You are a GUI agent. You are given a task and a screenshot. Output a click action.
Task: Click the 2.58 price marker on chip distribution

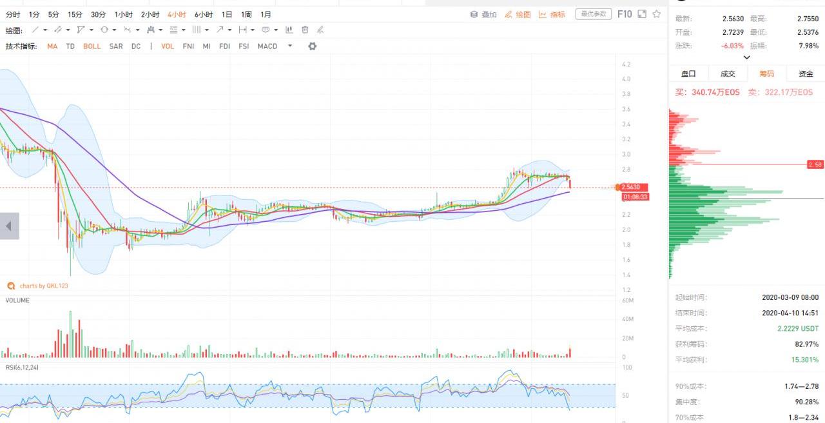pyautogui.click(x=815, y=164)
